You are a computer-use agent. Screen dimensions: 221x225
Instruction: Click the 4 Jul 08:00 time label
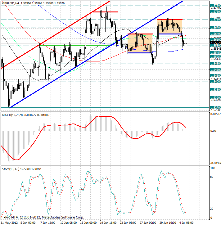point(187,223)
